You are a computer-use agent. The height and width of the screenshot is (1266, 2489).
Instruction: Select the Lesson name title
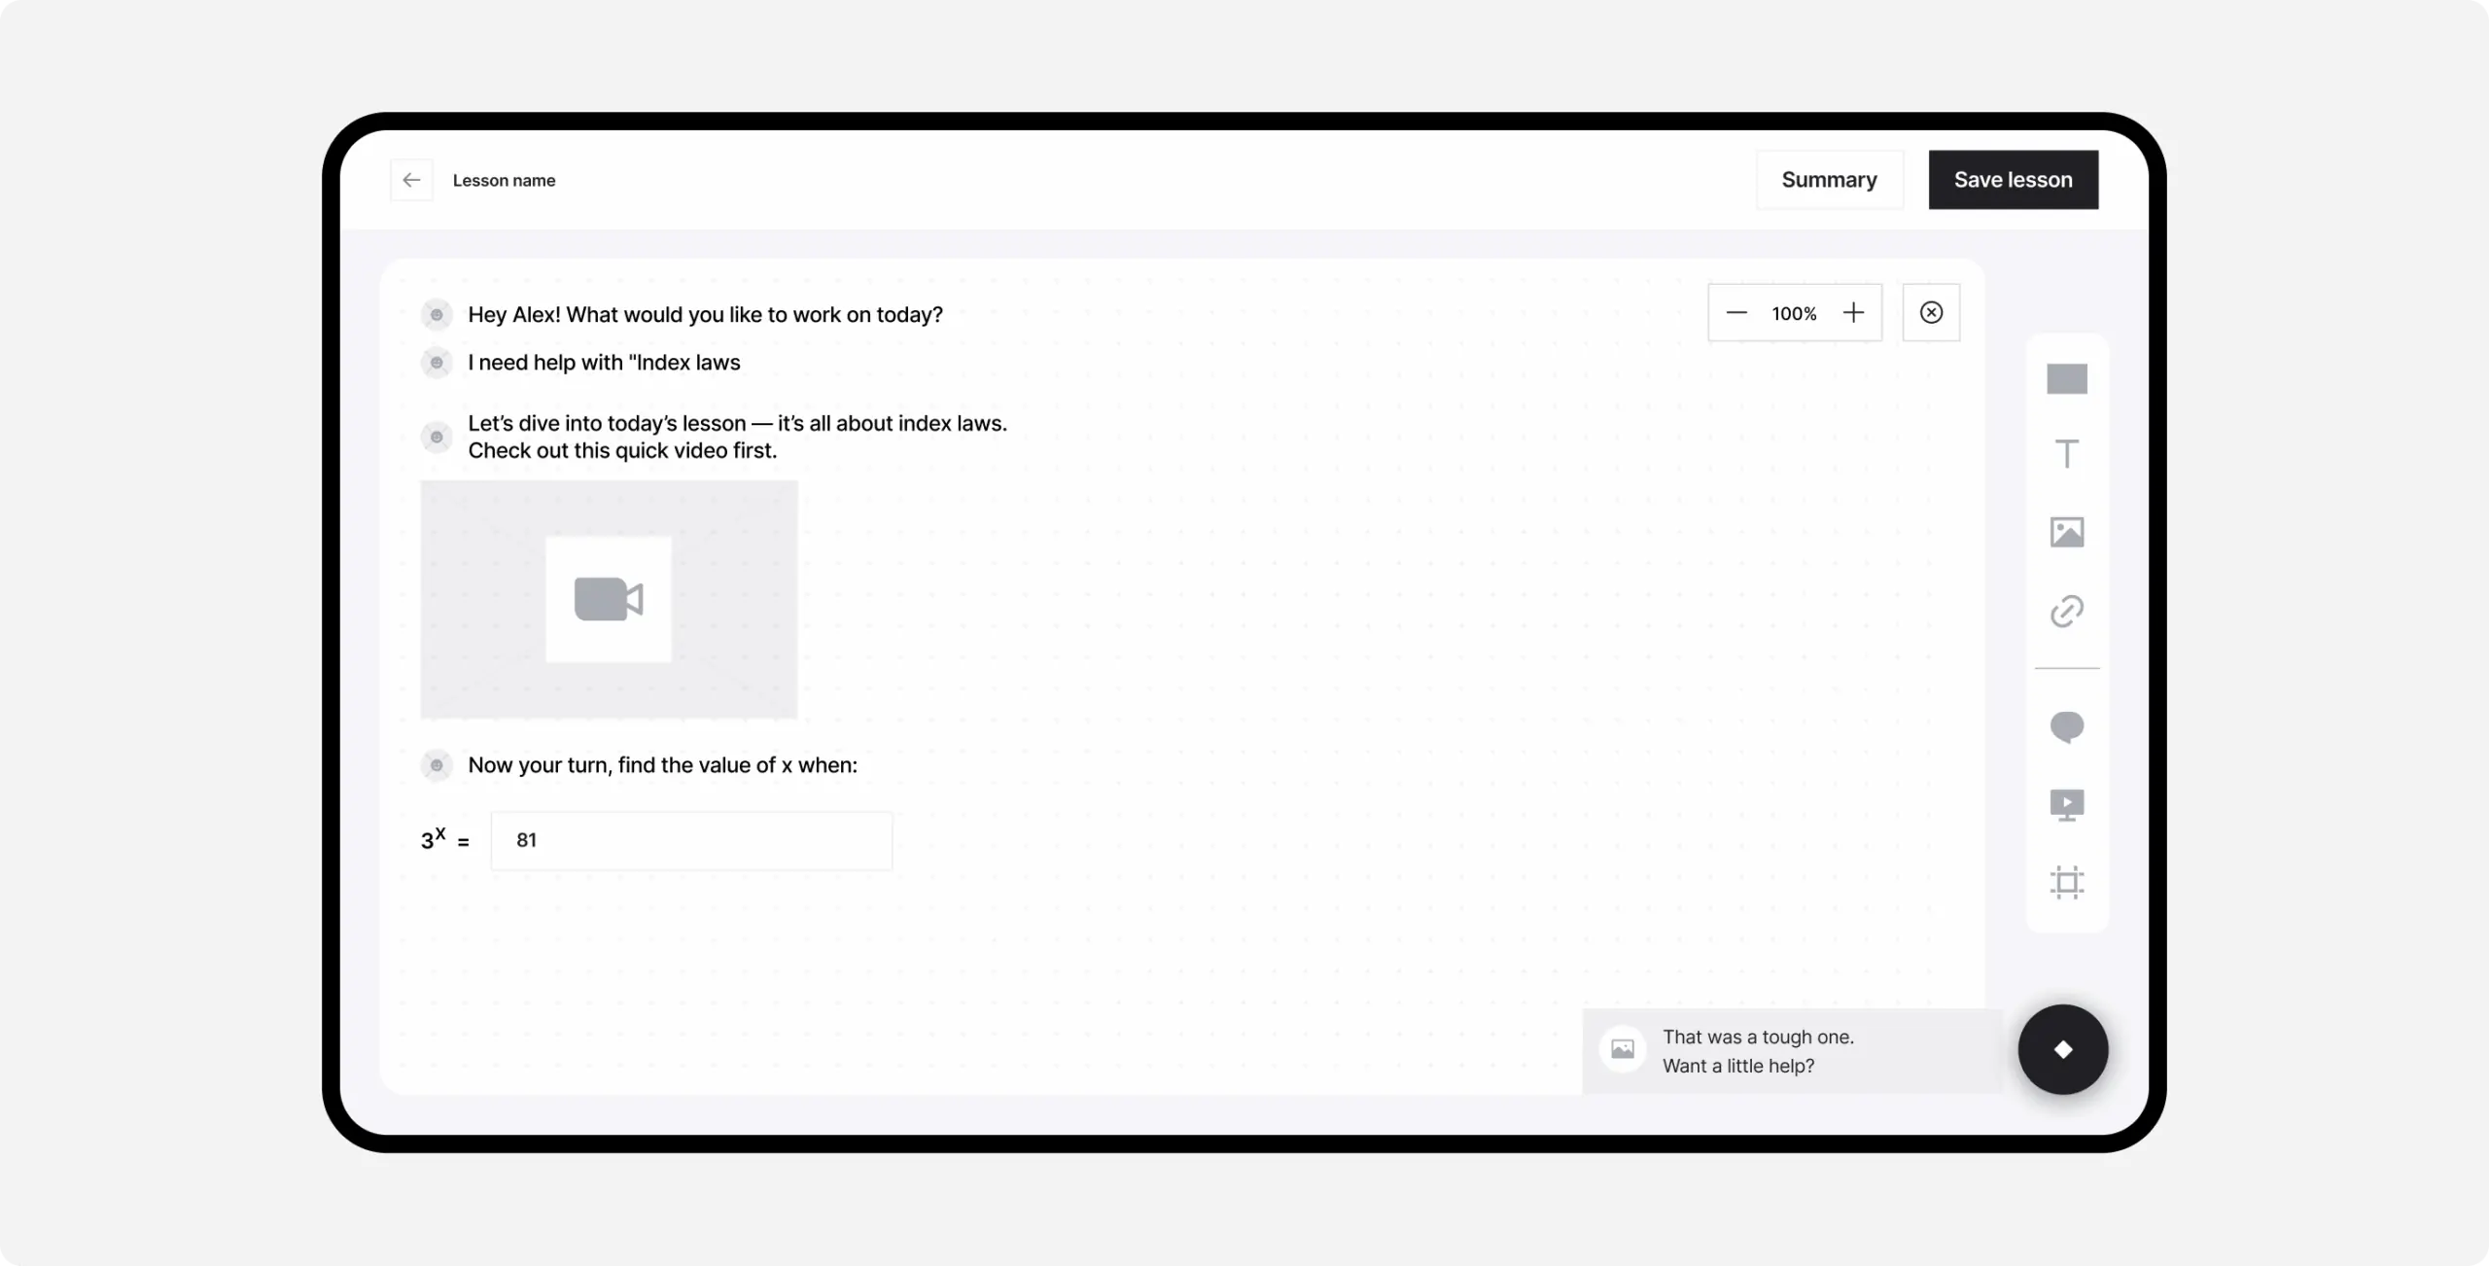(504, 180)
